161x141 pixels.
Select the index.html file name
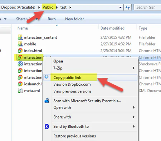(33, 51)
